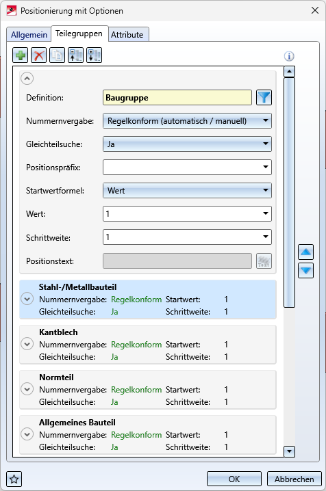
Task: Move selected group up with blue arrow
Action: tap(305, 252)
